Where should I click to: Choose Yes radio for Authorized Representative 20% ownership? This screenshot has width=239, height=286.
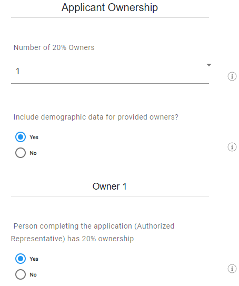tap(21, 259)
